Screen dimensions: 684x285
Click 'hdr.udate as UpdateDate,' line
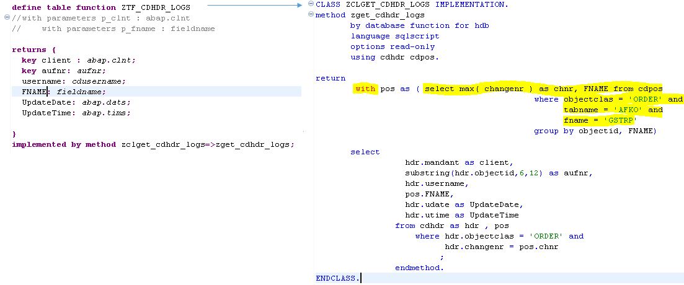coord(464,204)
